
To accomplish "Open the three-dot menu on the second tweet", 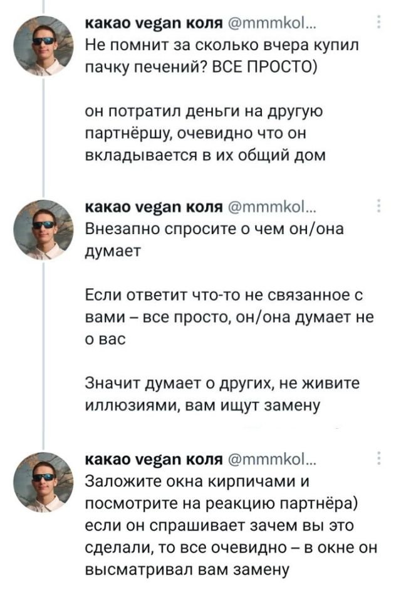I will [x=379, y=205].
